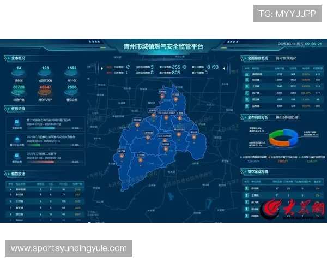This screenshot has width=327, height=262.
Task: Click the orange segment of the donut chart
Action: 278,142
